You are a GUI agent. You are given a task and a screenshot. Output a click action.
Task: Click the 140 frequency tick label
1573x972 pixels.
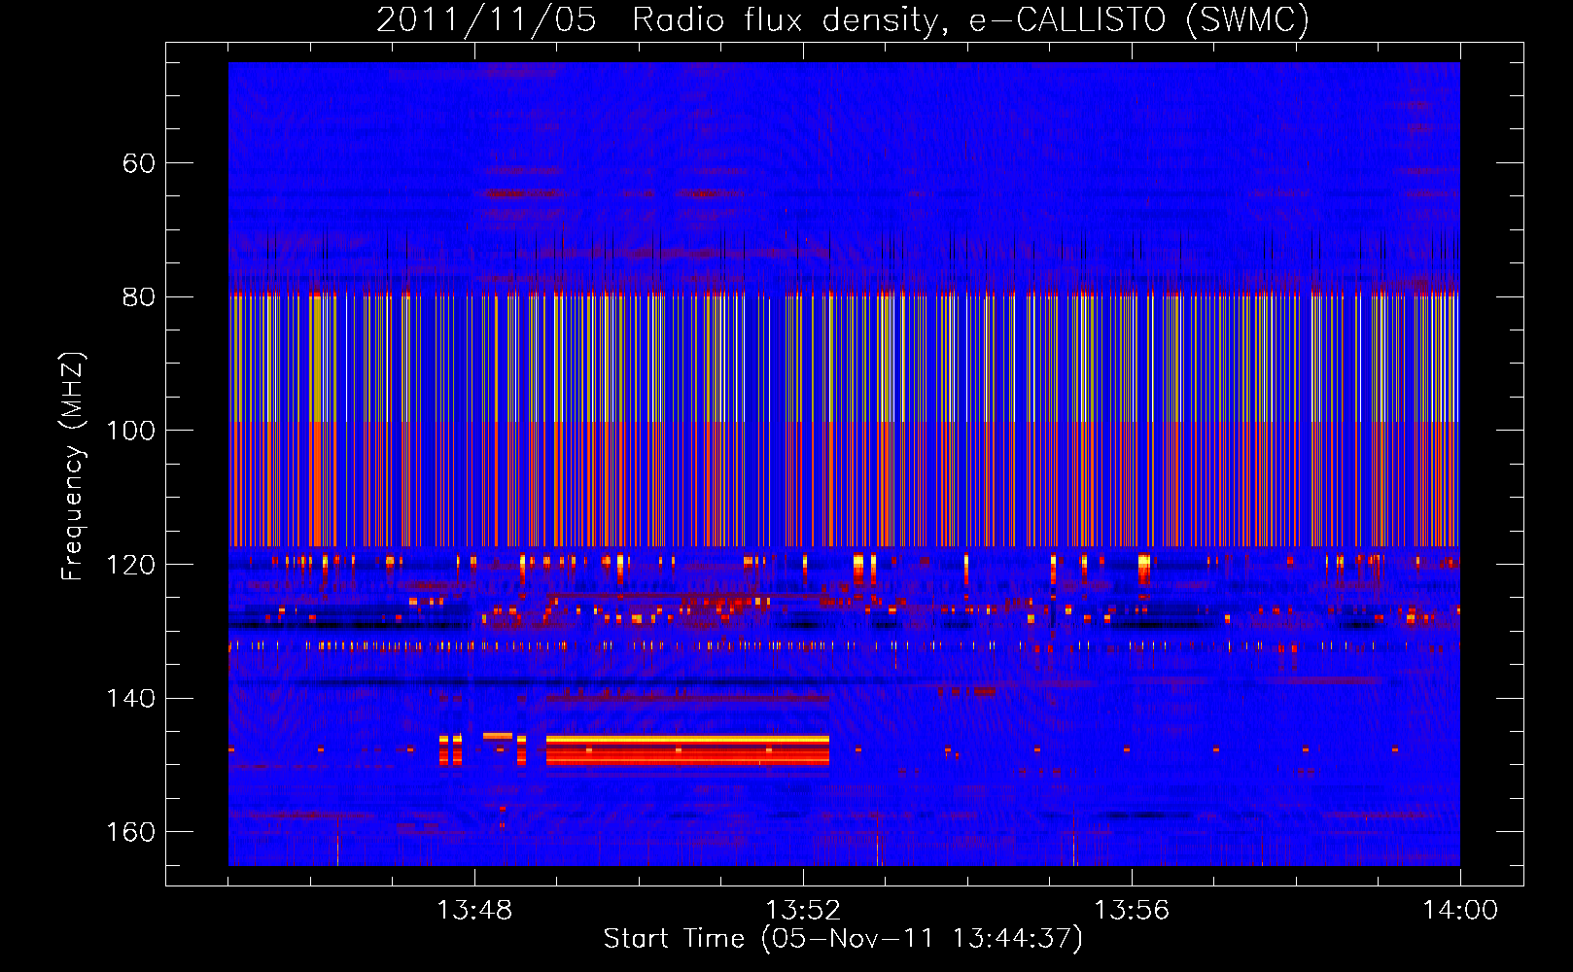click(130, 698)
